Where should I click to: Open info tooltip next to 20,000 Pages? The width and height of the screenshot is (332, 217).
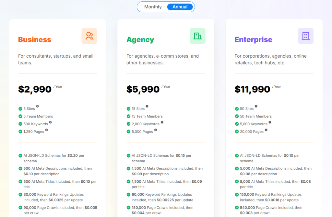click(266, 130)
